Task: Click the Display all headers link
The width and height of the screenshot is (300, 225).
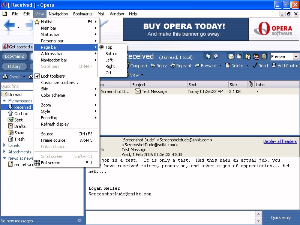Action: point(280,141)
